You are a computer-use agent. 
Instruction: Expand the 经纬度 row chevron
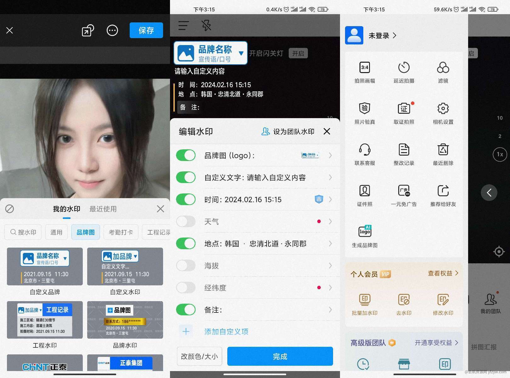click(330, 288)
